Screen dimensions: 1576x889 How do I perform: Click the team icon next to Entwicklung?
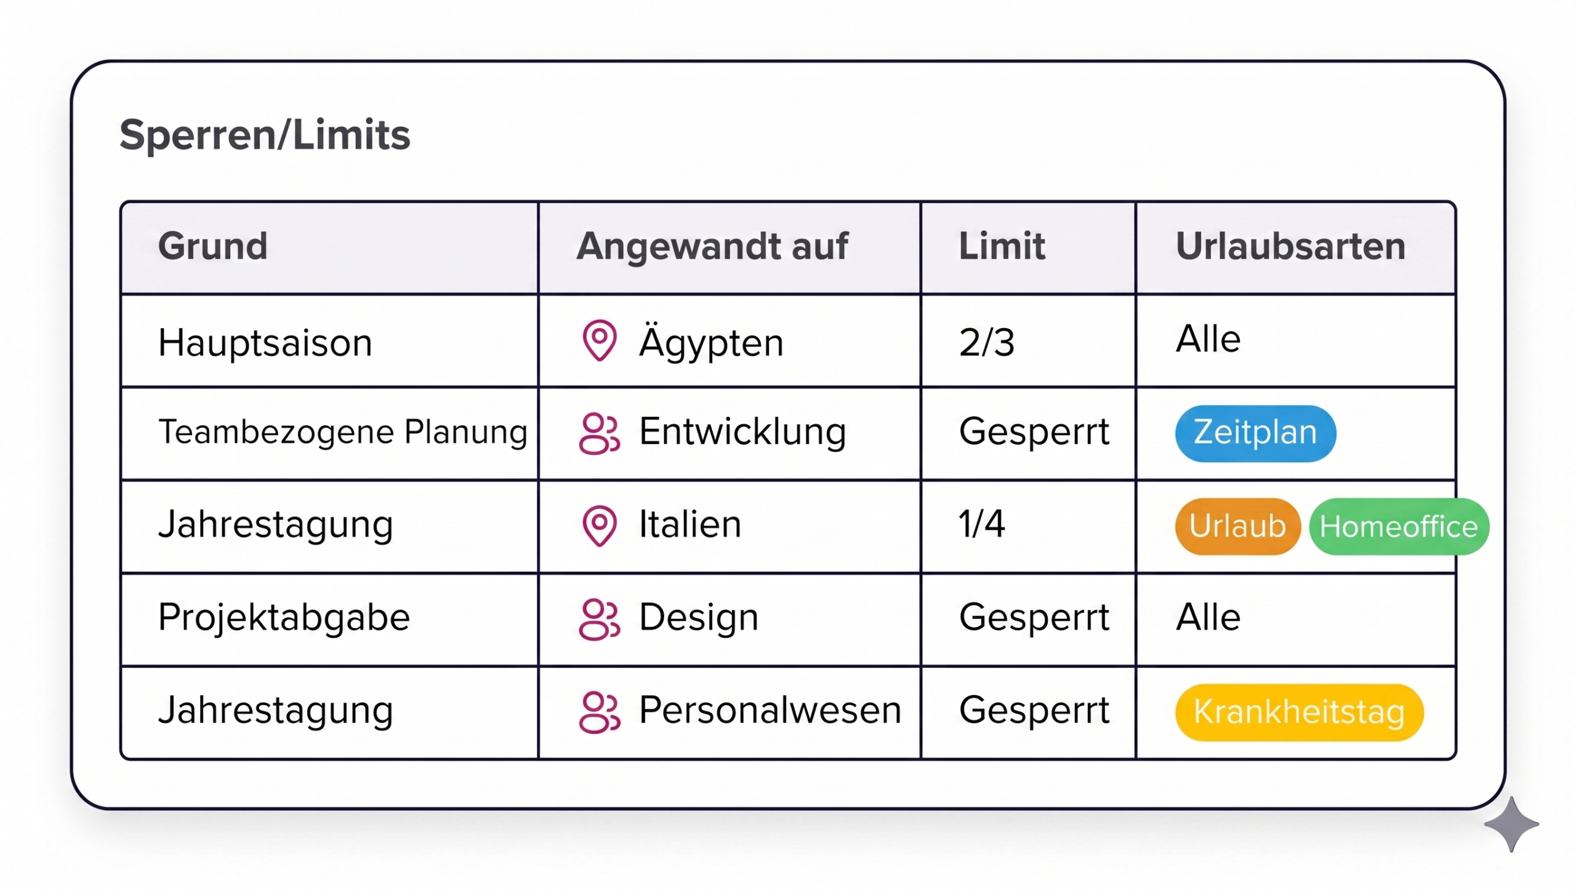pyautogui.click(x=599, y=434)
